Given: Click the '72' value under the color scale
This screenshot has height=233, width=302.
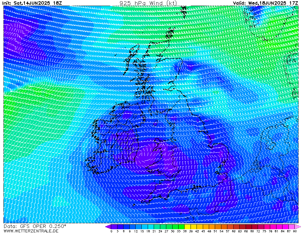Looking at the screenshot, I should pos(258,231).
